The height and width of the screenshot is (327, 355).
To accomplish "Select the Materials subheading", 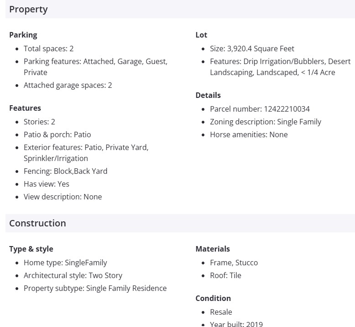I will [x=213, y=249].
